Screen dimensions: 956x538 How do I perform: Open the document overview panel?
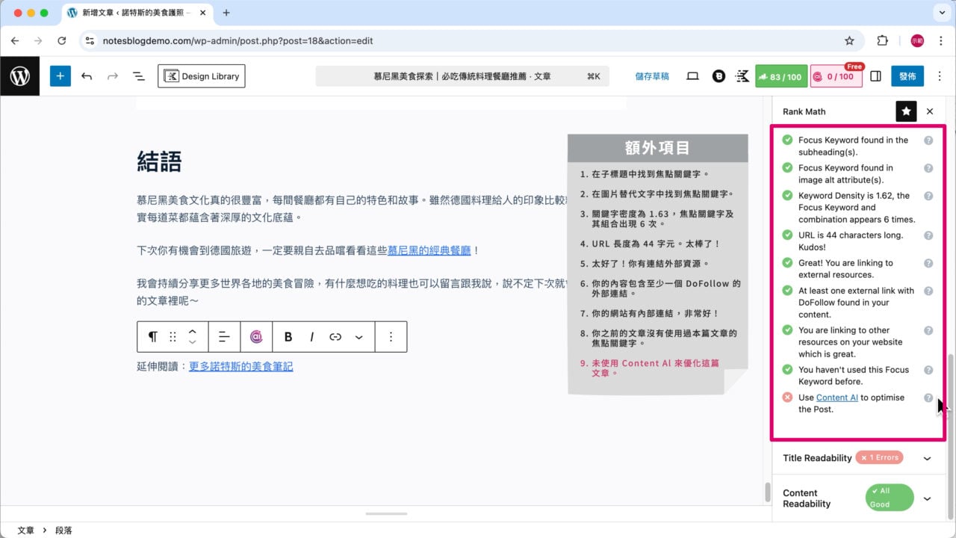(x=139, y=75)
